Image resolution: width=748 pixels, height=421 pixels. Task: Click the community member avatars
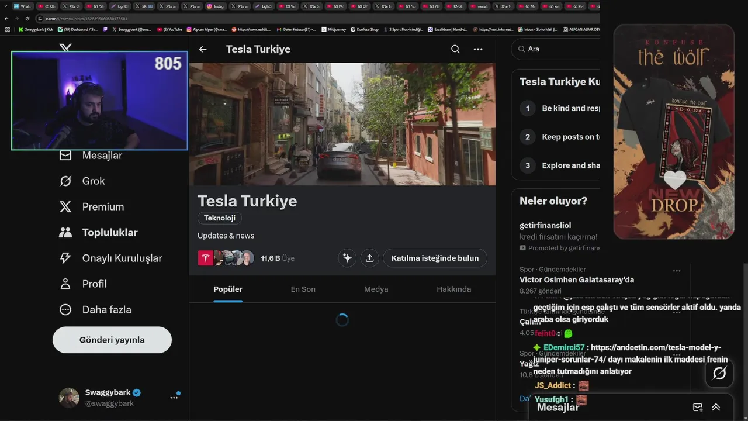(x=226, y=258)
